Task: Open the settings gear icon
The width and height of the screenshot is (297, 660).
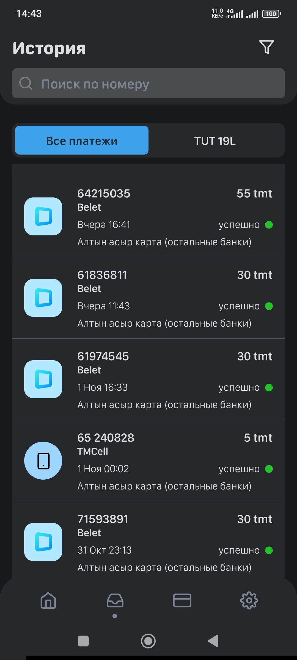Action: (x=249, y=600)
